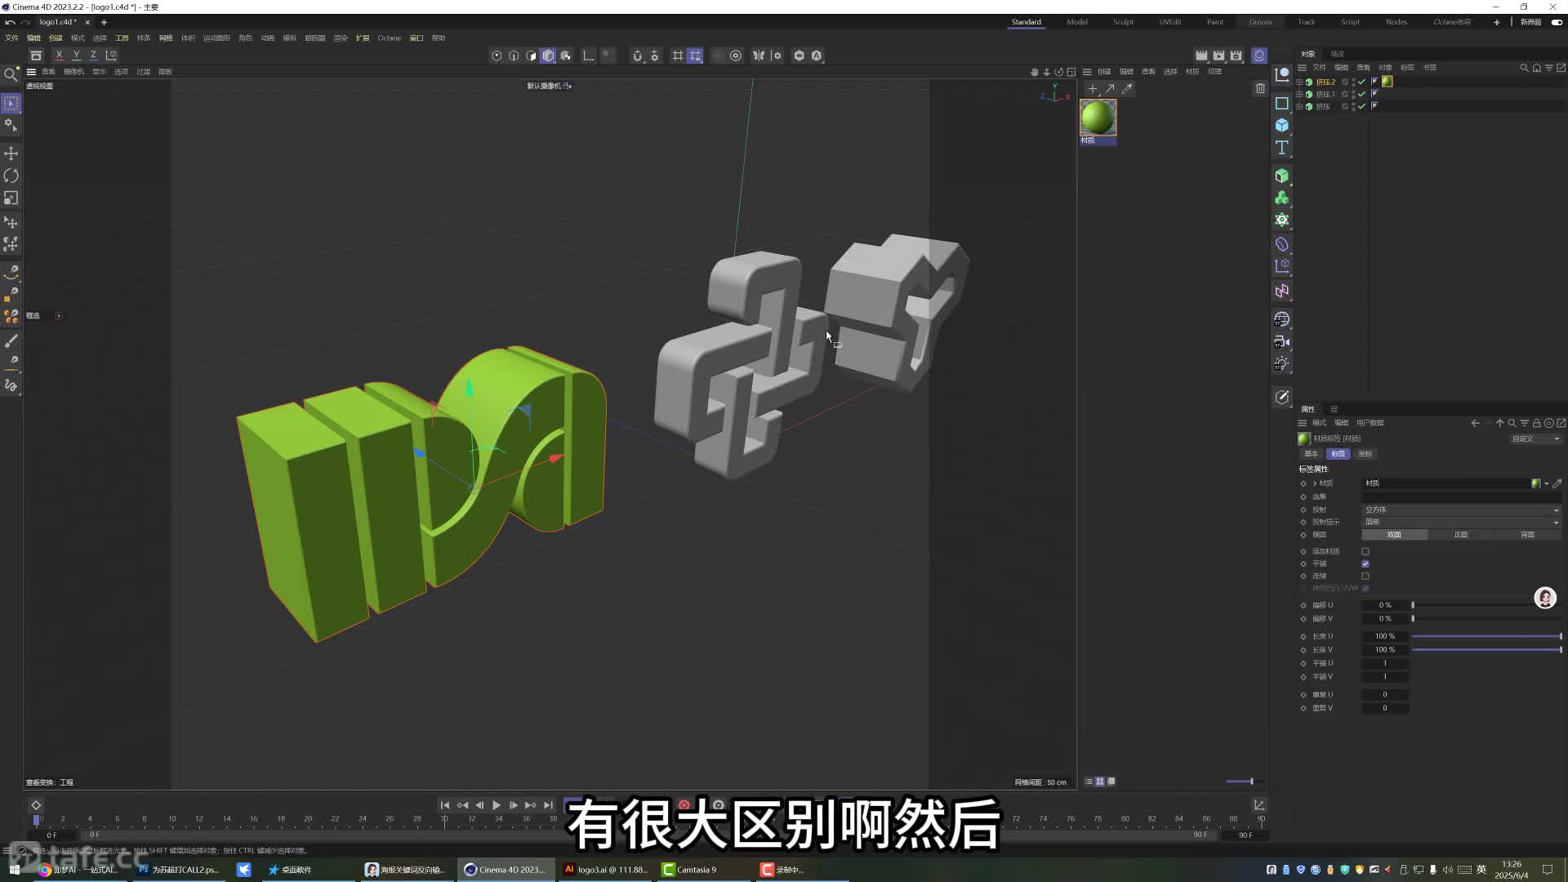Enable the 添加材质 checkbox
This screenshot has height=882, width=1568.
click(x=1365, y=551)
